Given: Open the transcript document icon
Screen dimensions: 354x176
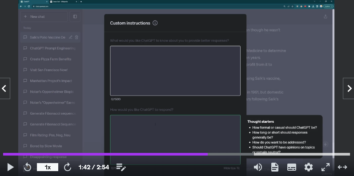Looking at the screenshot, I should tap(275, 167).
